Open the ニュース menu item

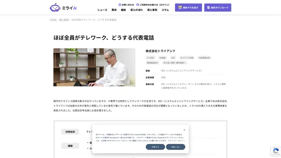[102, 10]
